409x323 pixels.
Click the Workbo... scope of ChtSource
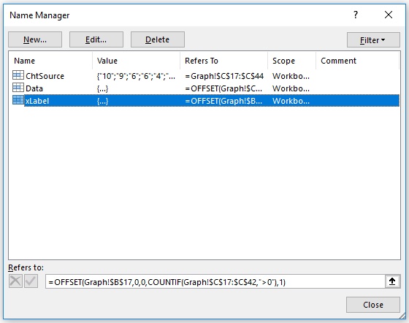[x=291, y=76]
